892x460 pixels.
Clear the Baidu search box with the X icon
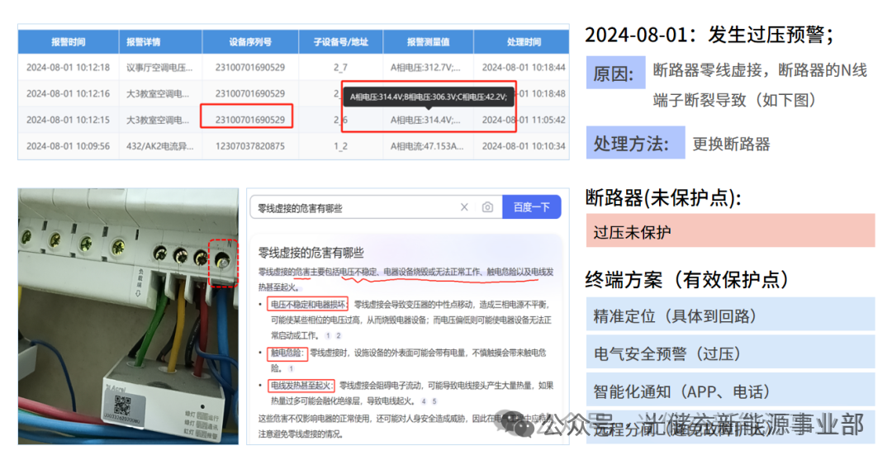464,207
